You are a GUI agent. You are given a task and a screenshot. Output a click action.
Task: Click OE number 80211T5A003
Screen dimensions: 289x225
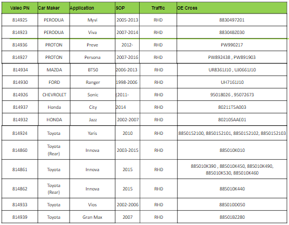[x=232, y=107]
